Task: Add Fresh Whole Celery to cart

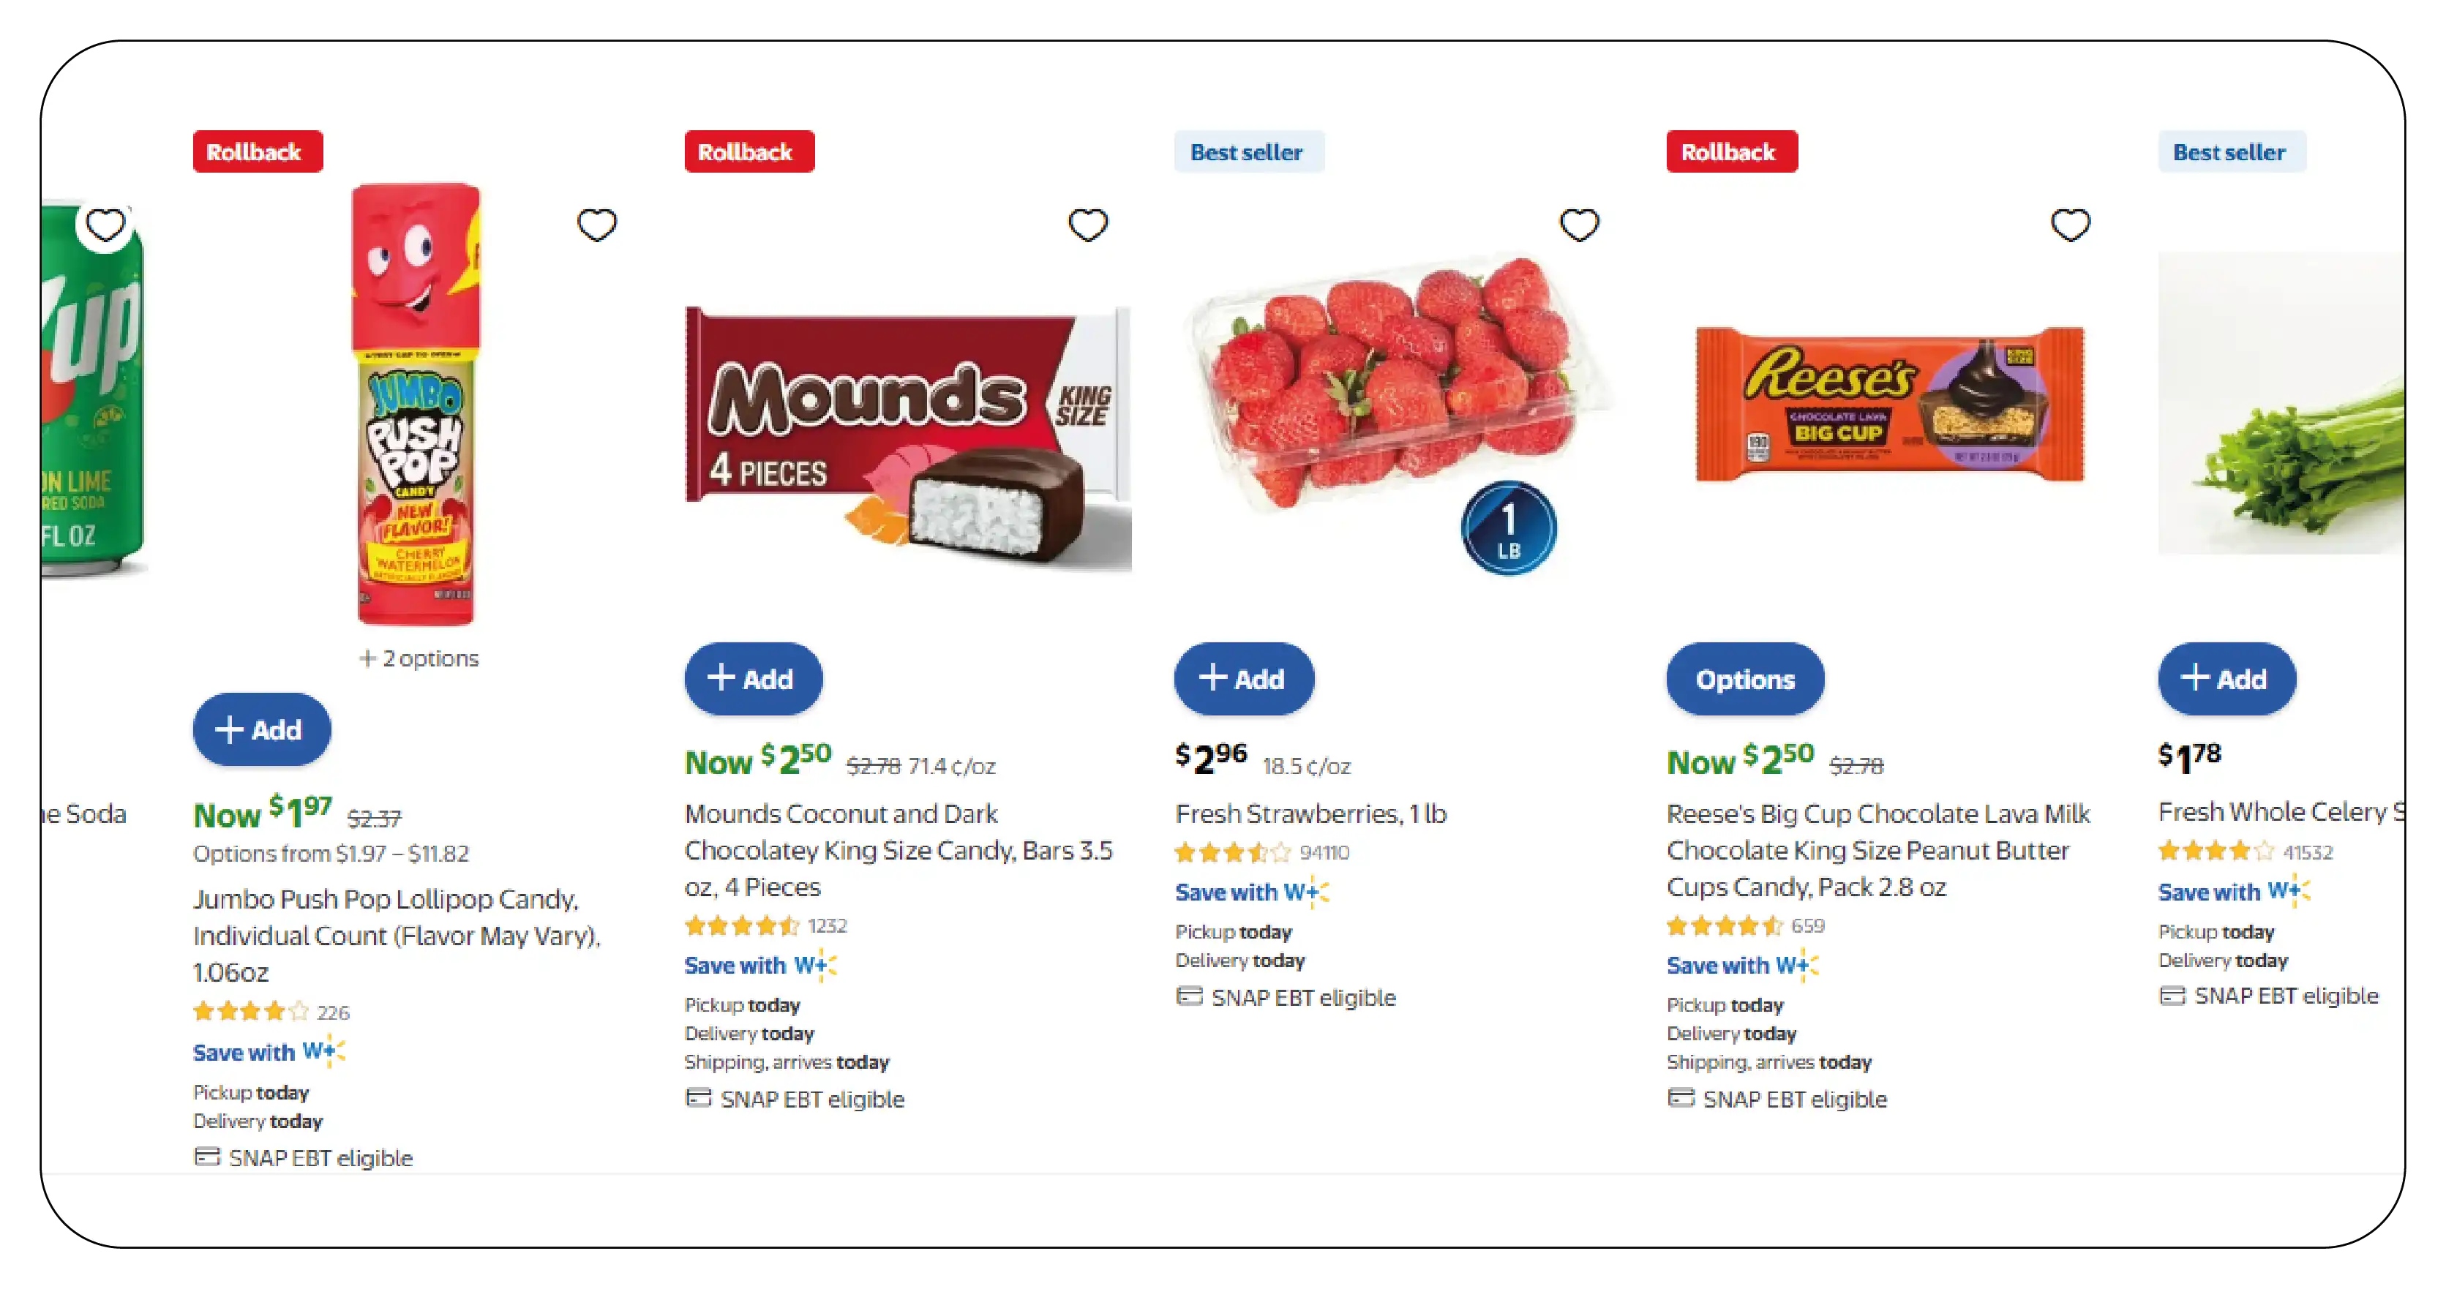Action: [2226, 679]
